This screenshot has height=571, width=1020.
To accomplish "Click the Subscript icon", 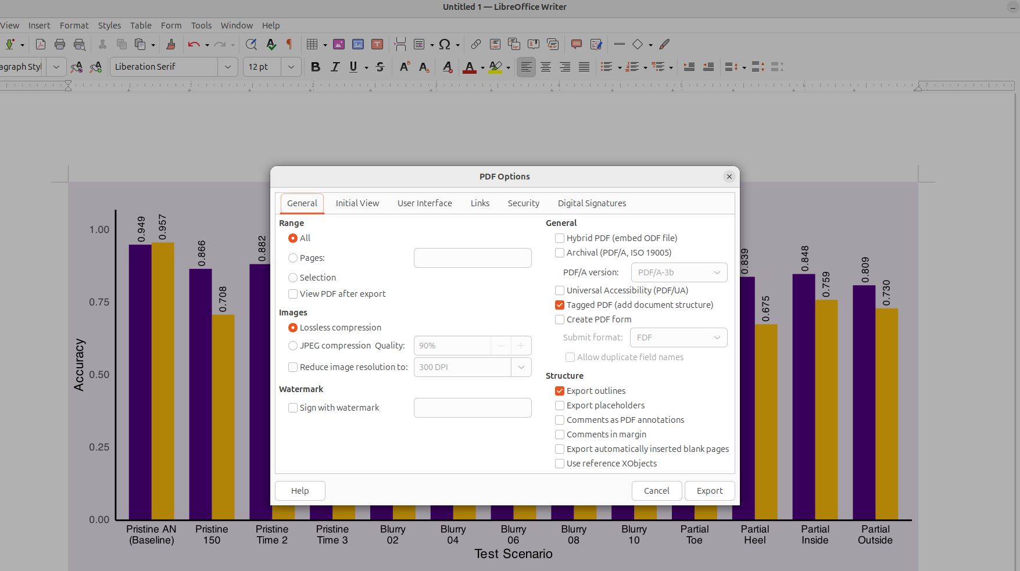I will tap(424, 67).
